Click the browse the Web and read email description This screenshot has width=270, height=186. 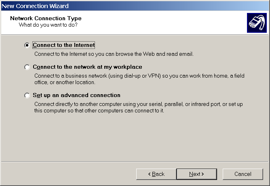pyautogui.click(x=114, y=54)
